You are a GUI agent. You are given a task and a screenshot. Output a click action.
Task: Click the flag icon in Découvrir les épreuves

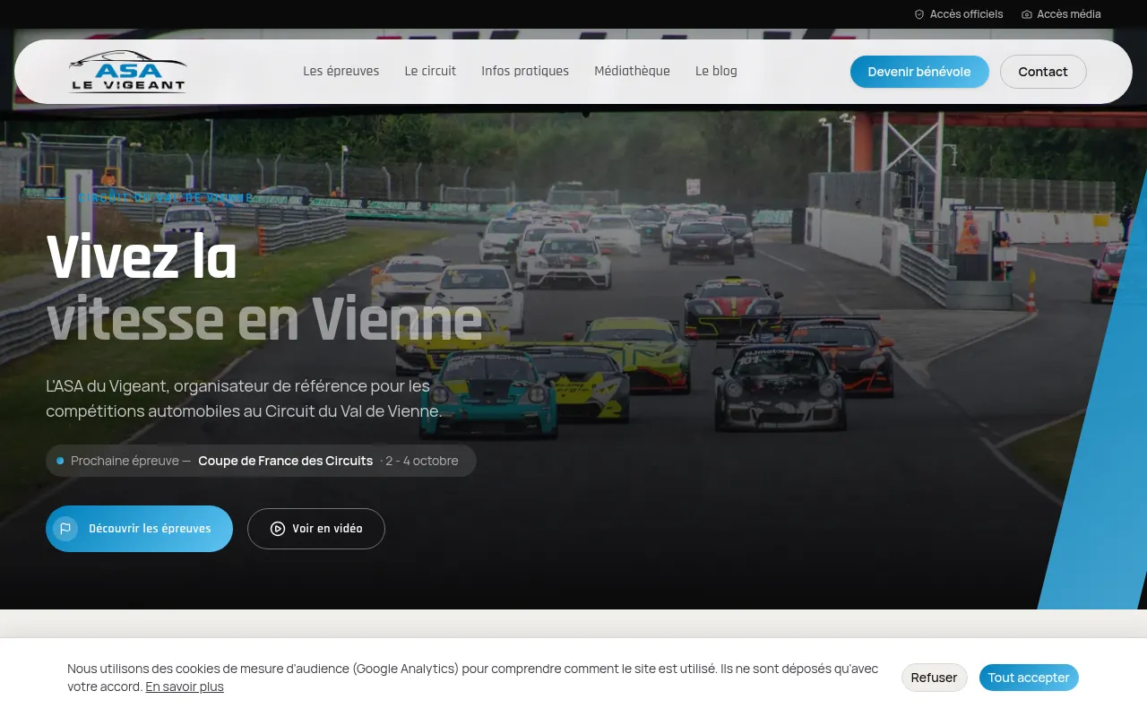click(x=65, y=529)
